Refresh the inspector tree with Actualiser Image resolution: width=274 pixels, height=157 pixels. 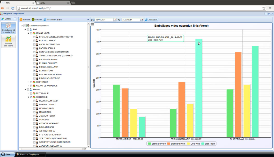(45, 19)
